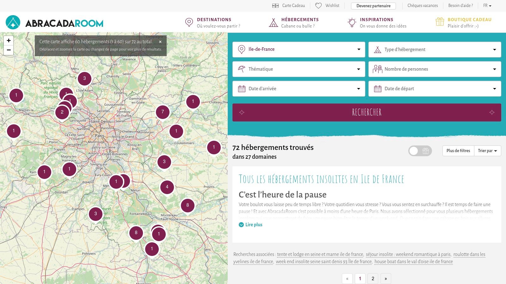Open the Thématique dropdown

299,69
